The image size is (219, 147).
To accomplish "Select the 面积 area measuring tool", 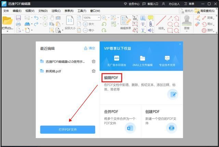I will pyautogui.click(x=208, y=30).
